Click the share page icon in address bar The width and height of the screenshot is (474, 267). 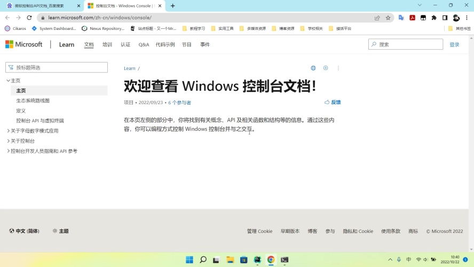click(x=377, y=18)
